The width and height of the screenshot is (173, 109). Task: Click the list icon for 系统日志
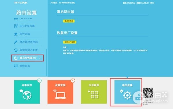tap(16, 66)
